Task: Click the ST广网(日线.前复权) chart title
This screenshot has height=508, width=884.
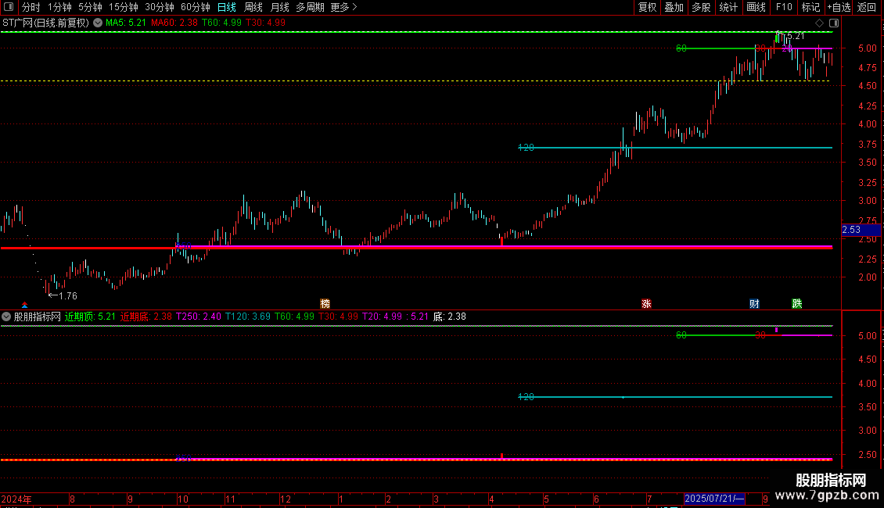Action: click(45, 23)
